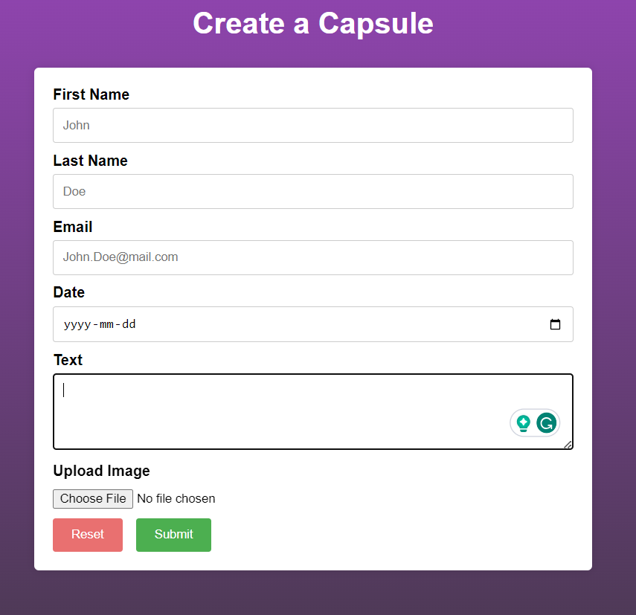Click the Date yyyy-mm-dd field
Screen dimensions: 636x615
click(x=312, y=324)
